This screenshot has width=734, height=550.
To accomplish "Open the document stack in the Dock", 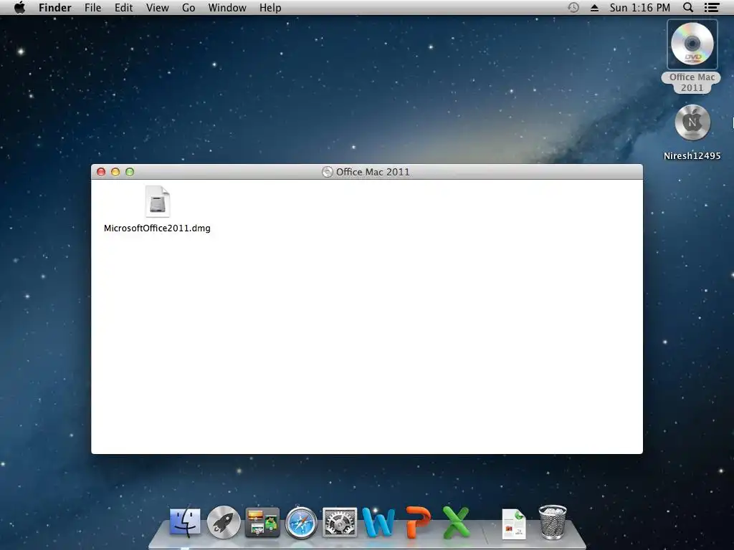I will tap(514, 524).
